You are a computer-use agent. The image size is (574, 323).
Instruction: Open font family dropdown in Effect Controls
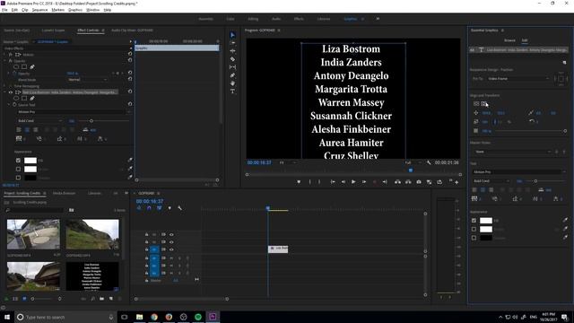click(74, 111)
